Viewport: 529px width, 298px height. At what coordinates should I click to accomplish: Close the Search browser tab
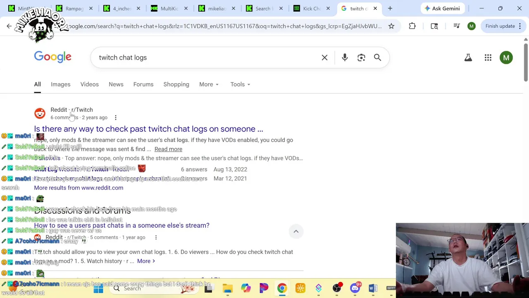pyautogui.click(x=281, y=8)
